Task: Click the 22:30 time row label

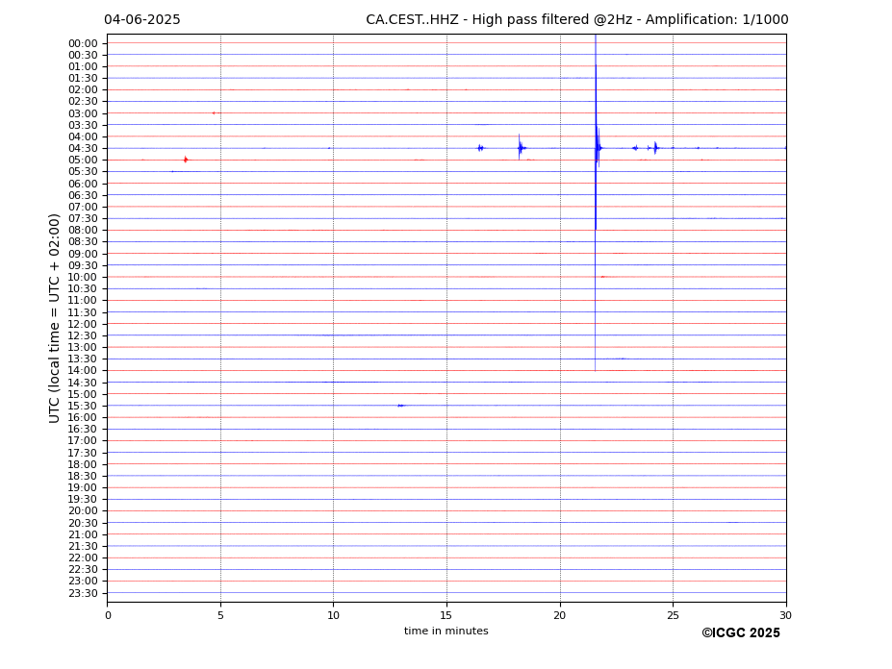Action: pos(83,570)
